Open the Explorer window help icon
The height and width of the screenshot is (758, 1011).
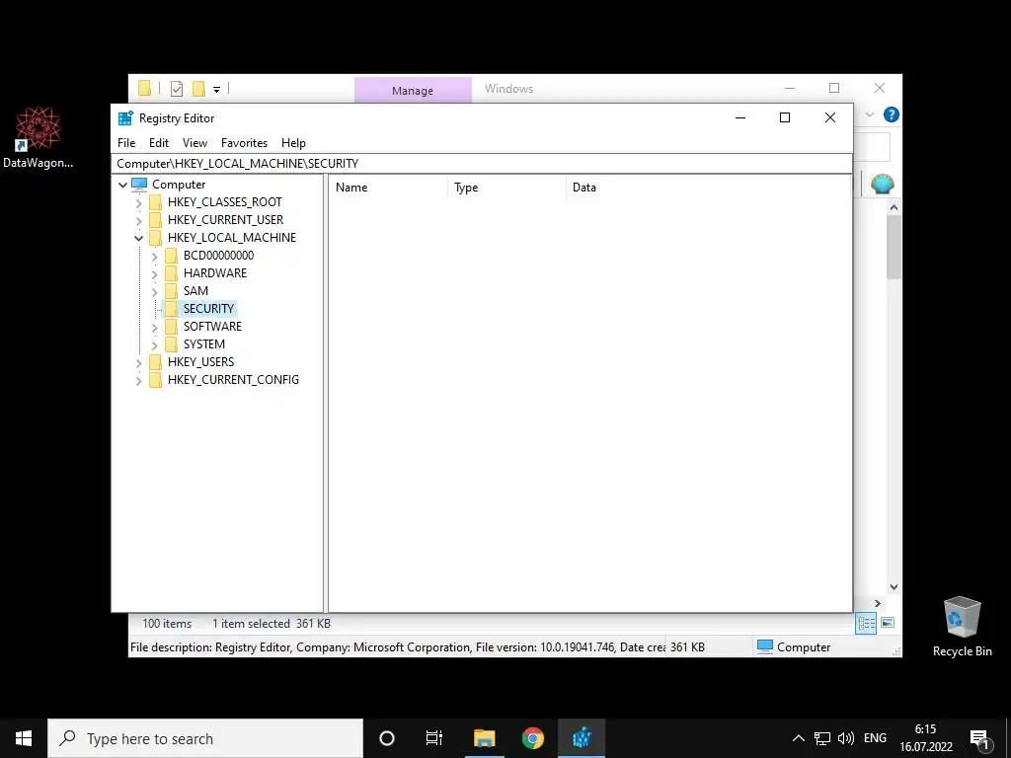click(x=892, y=114)
